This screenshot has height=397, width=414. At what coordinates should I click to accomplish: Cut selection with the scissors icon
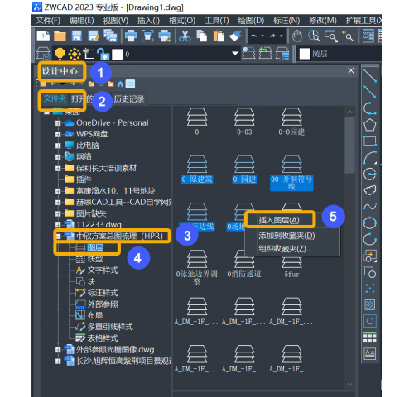click(x=185, y=36)
